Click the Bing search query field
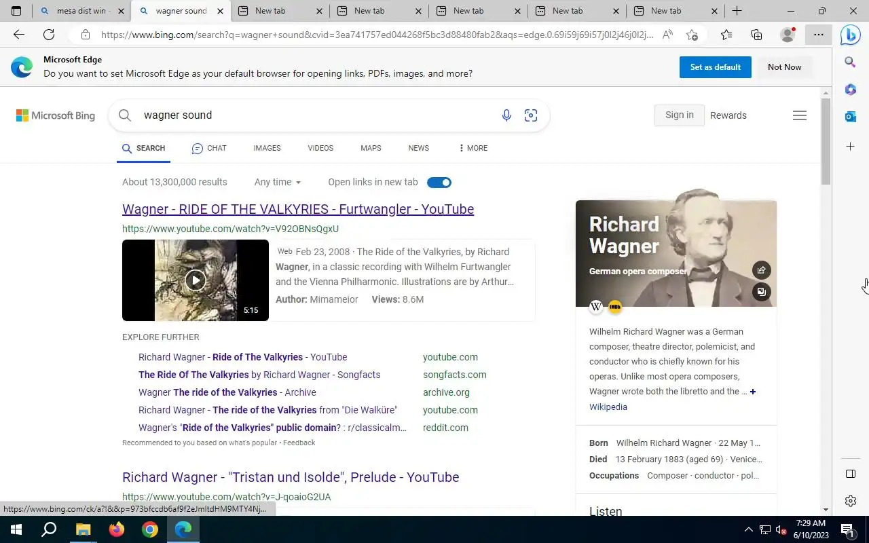The height and width of the screenshot is (543, 869). (x=316, y=115)
